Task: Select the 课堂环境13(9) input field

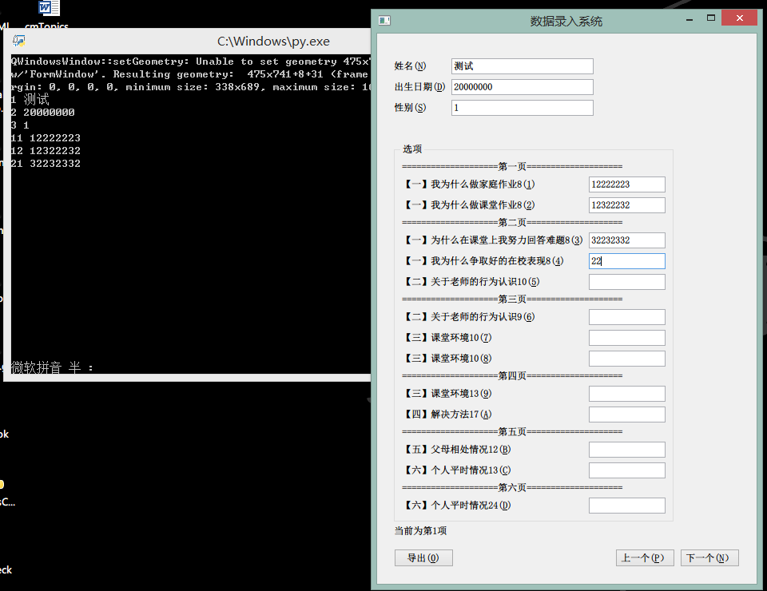Action: tap(626, 394)
